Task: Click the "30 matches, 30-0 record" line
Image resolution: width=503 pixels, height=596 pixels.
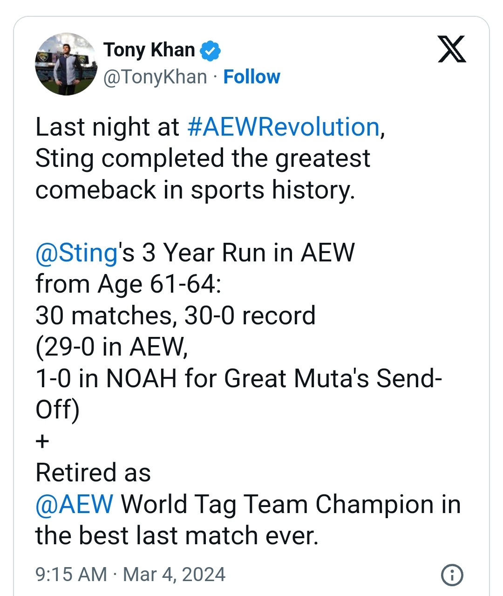Action: [176, 316]
